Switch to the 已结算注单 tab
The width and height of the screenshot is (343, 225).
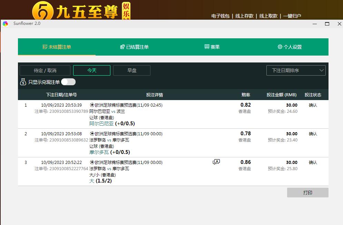tap(137, 47)
